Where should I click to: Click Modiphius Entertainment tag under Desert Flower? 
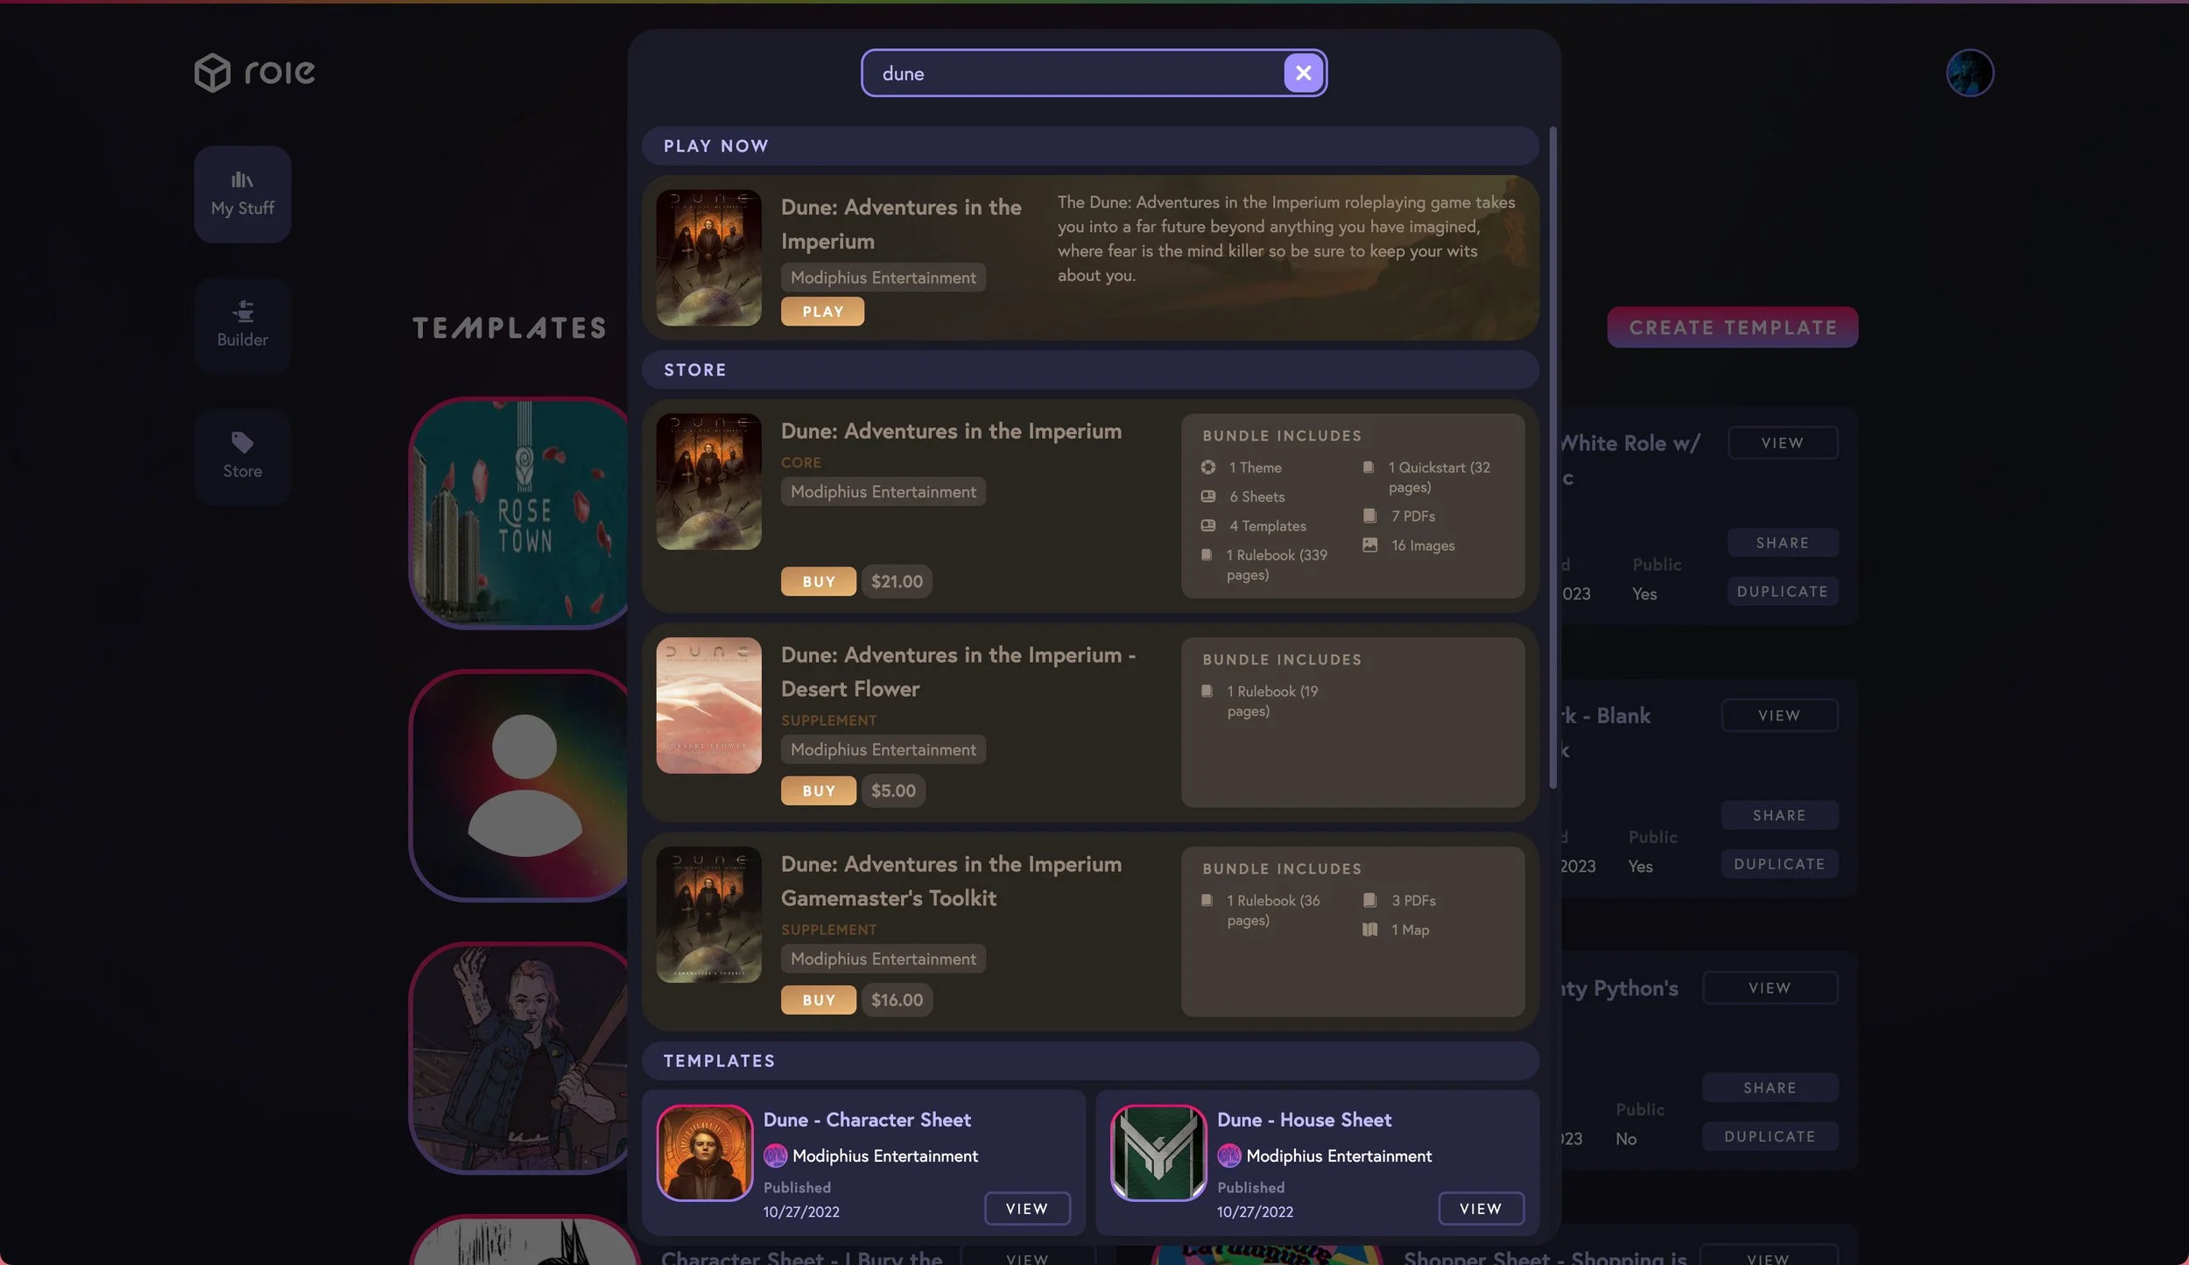pos(883,749)
